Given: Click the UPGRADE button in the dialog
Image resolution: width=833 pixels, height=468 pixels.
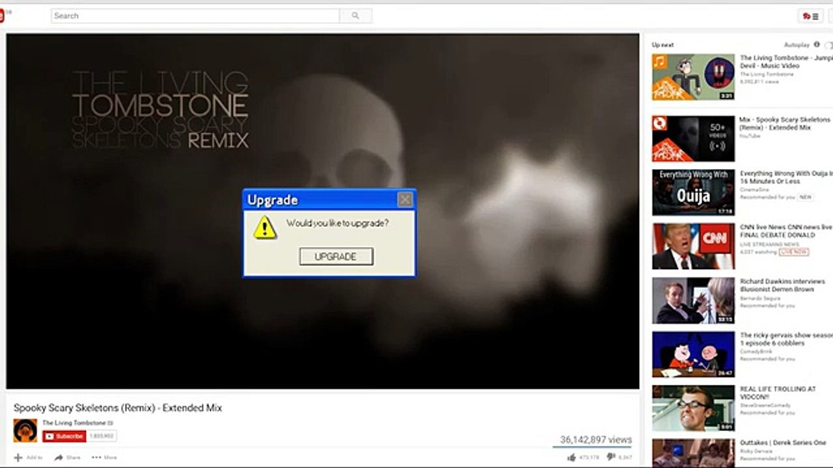Looking at the screenshot, I should [x=336, y=257].
